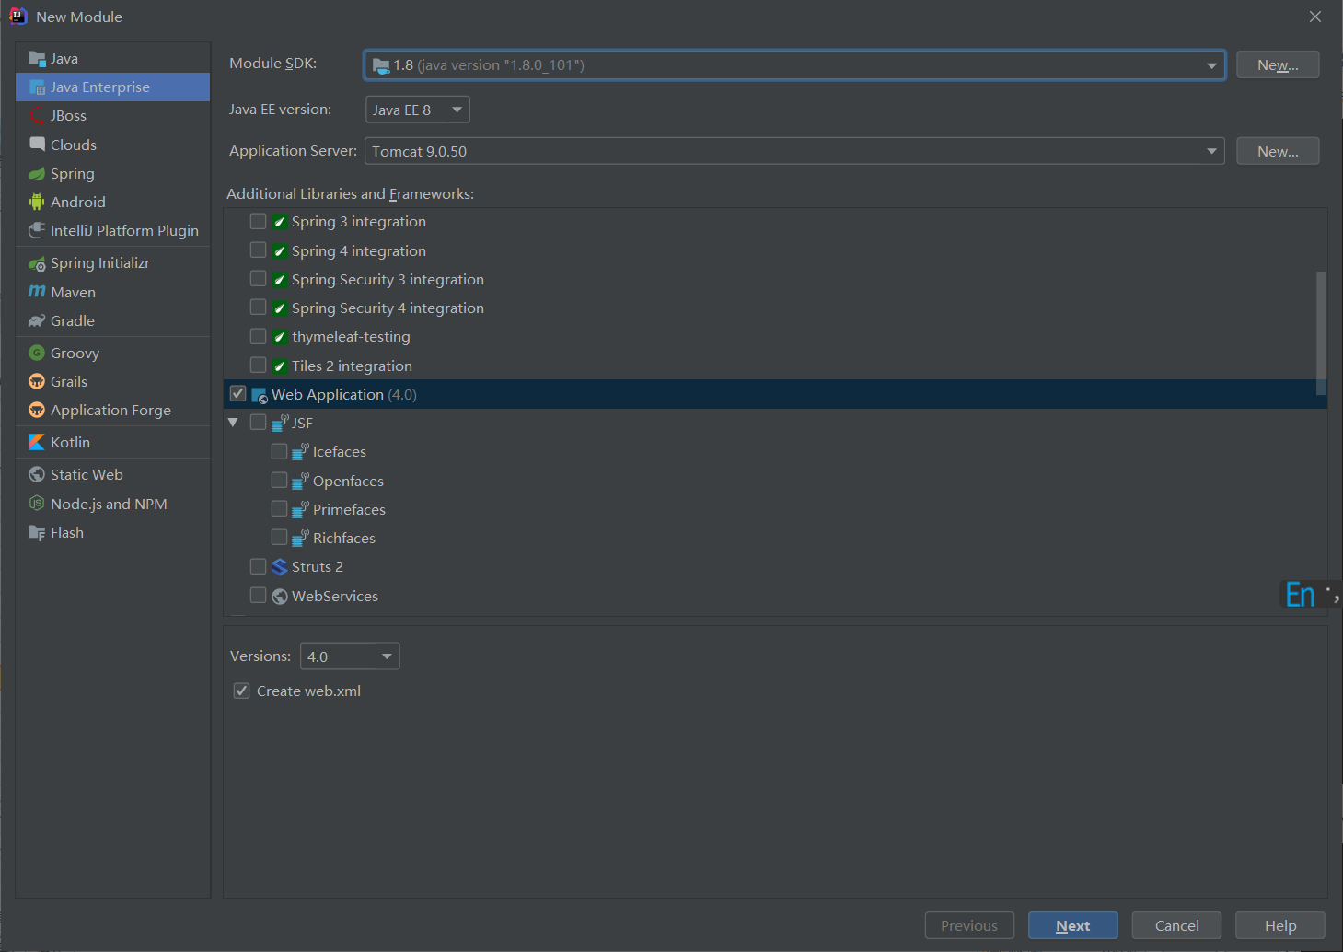Select Android module type
1343x952 pixels.
(112, 203)
